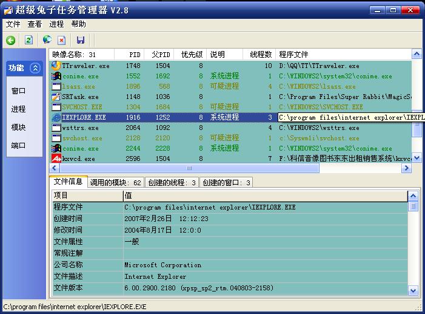
Task: Click file info scroll up arrow
Action: (413, 196)
